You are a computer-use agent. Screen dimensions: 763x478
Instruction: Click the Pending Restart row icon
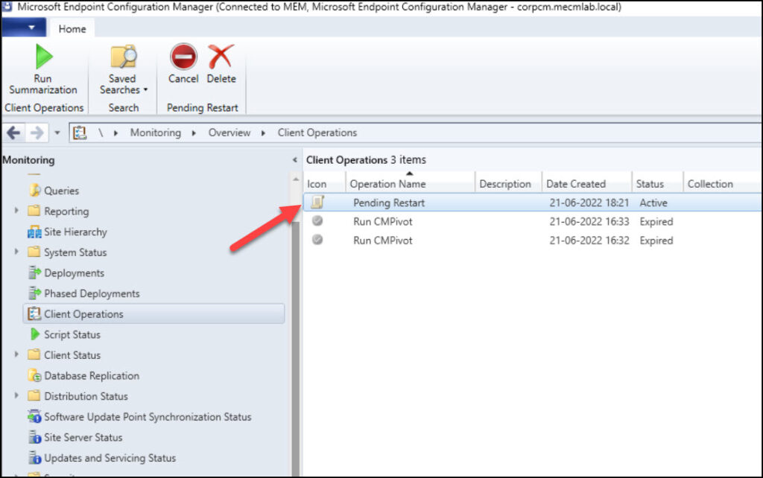click(317, 202)
